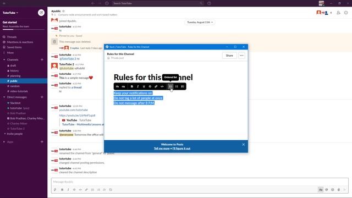Underline the selected post text
The height and width of the screenshot is (198, 352).
[x=144, y=86]
